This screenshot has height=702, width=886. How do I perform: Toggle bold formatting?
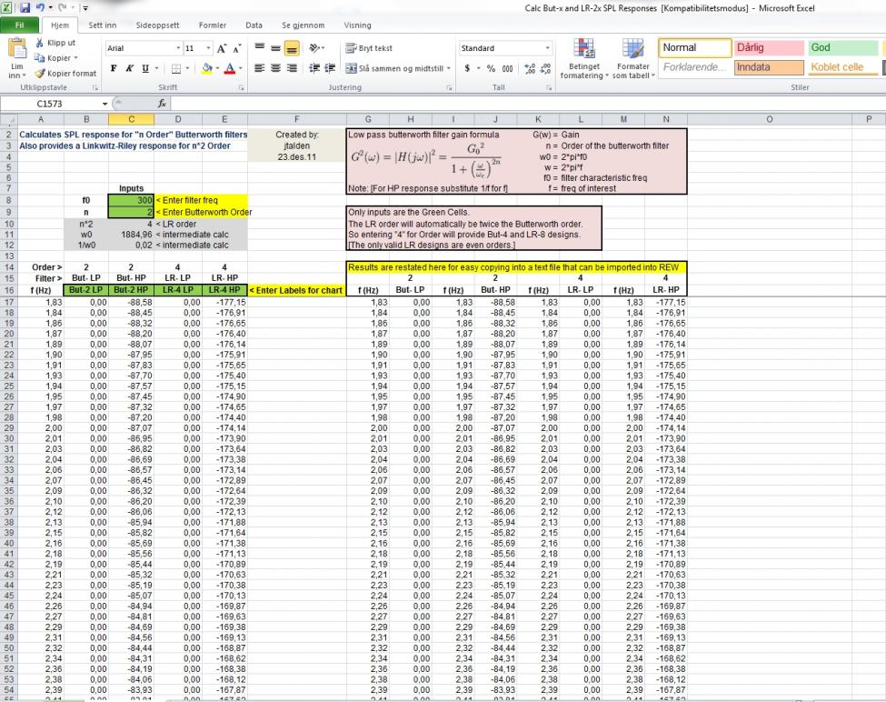click(x=115, y=67)
